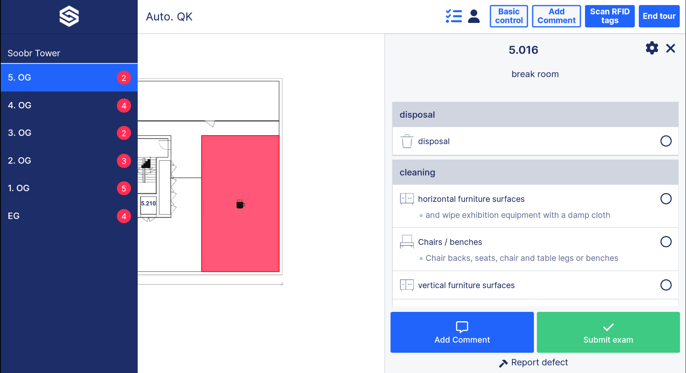This screenshot has height=373, width=686.
Task: Select room 5.210 on floor plan
Action: (x=148, y=203)
